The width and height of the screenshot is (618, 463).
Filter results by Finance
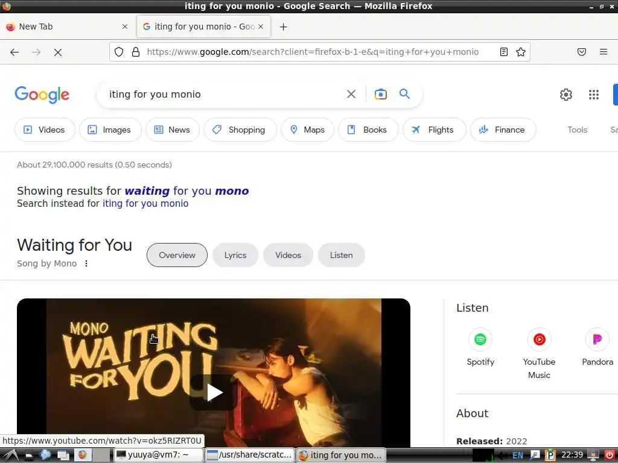(503, 130)
